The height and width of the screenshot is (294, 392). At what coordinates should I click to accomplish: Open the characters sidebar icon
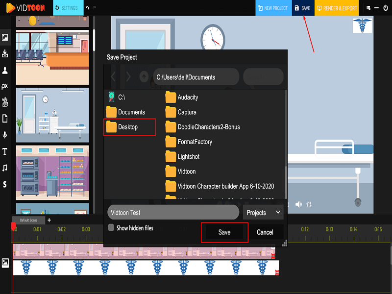point(5,70)
